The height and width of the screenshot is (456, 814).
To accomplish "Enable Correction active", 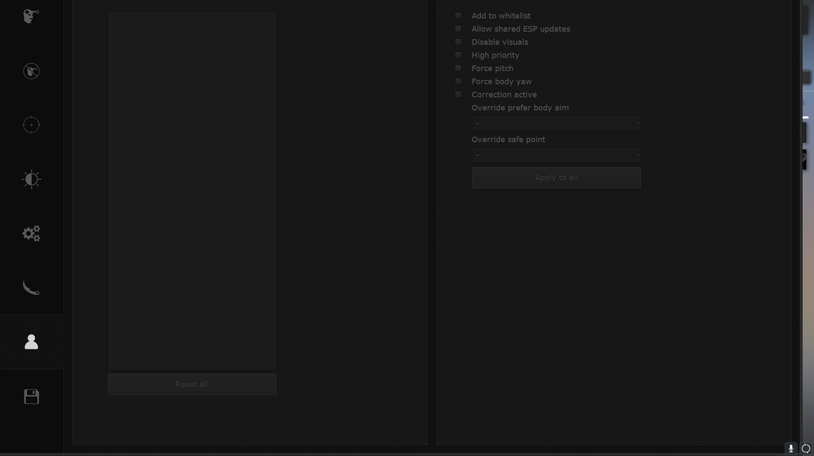I will pos(458,94).
